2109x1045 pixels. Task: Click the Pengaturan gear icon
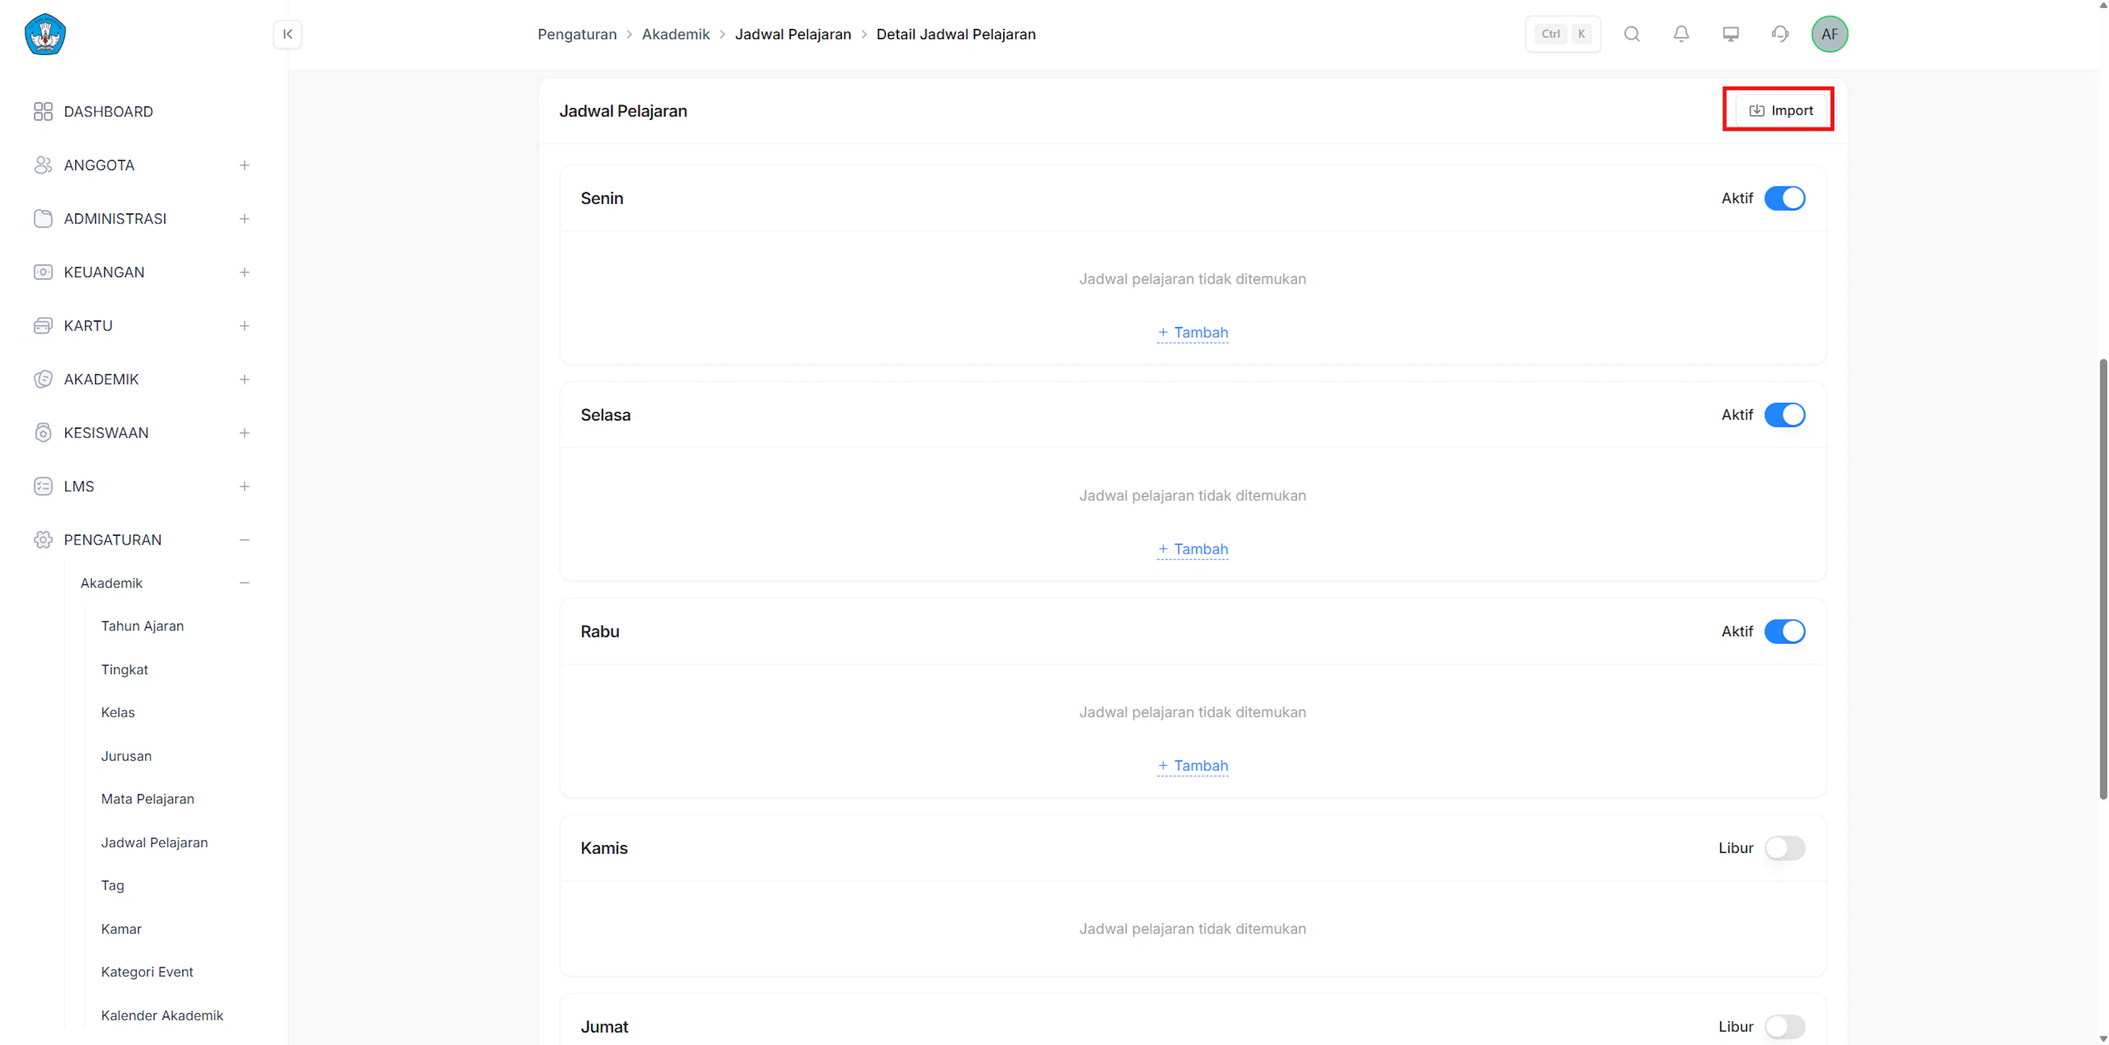point(43,540)
